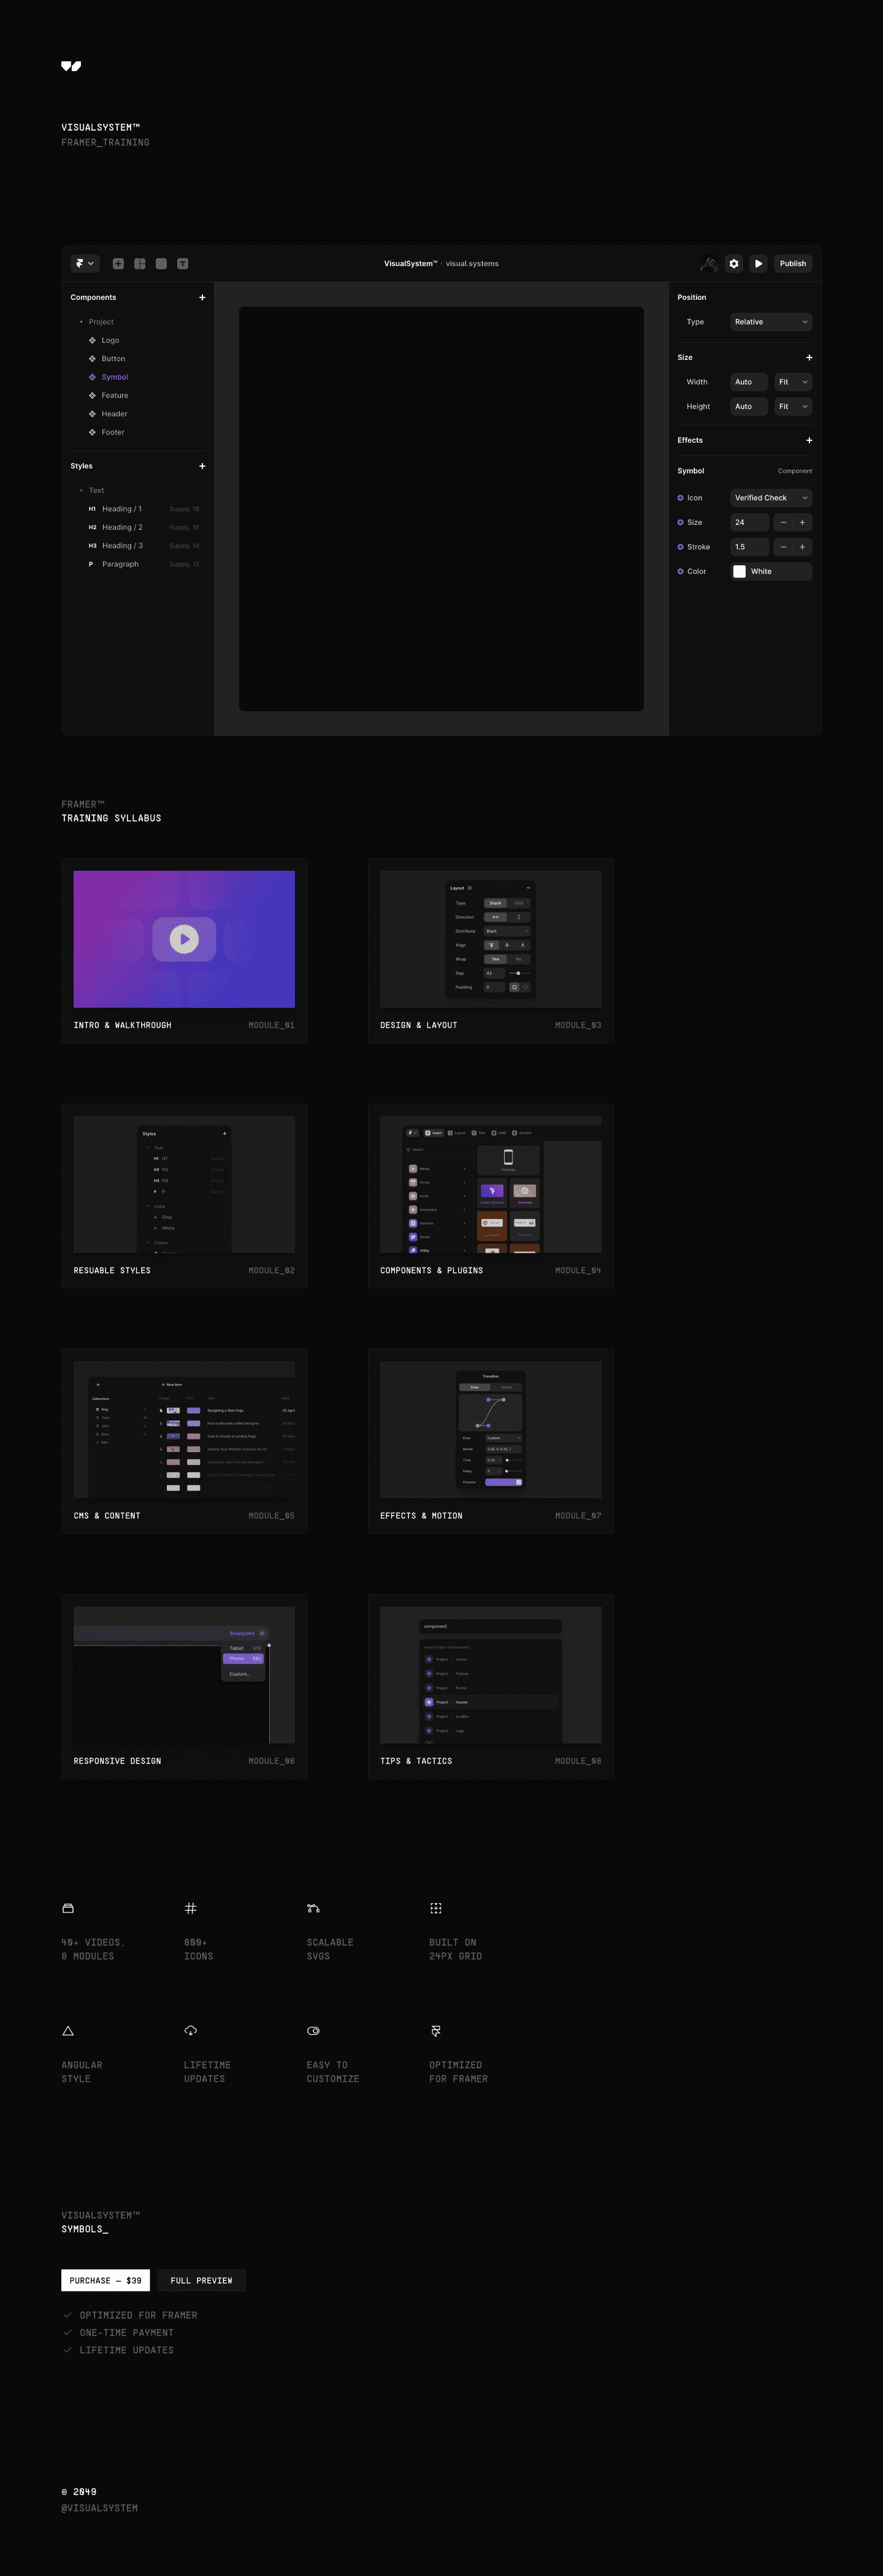
Task: Open the Components & Plugins module card
Action: click(x=491, y=1196)
